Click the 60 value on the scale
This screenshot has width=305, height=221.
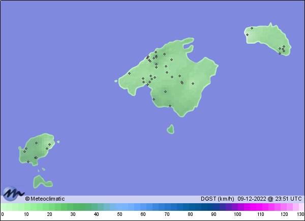tap(143, 214)
